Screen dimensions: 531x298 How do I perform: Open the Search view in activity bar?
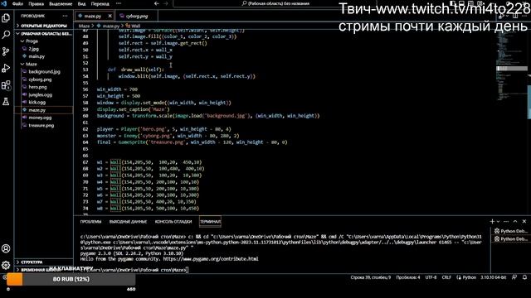point(6,35)
